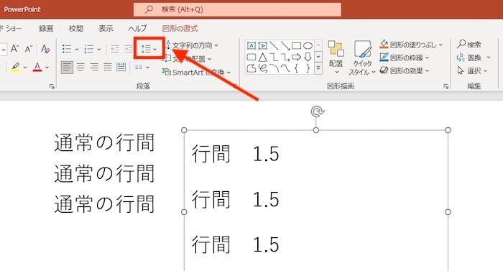Clear all text formatting

click(45, 49)
